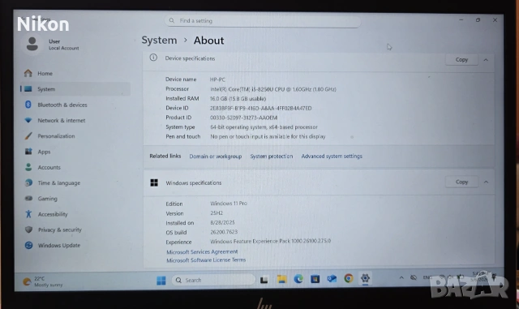
Task: Copy Windows specifications
Action: click(461, 182)
